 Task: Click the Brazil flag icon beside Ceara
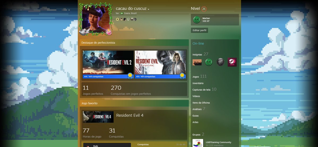(122, 13)
